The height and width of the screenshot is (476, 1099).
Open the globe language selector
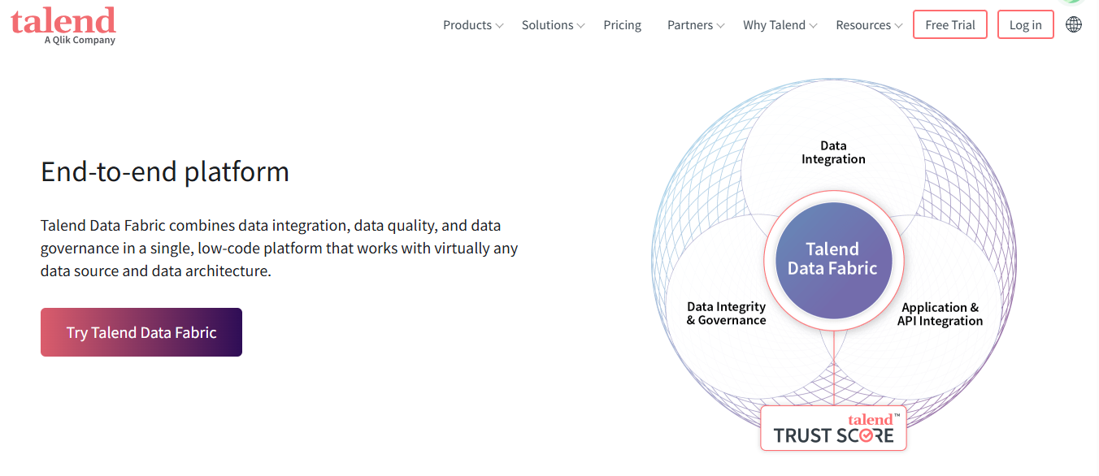1074,24
